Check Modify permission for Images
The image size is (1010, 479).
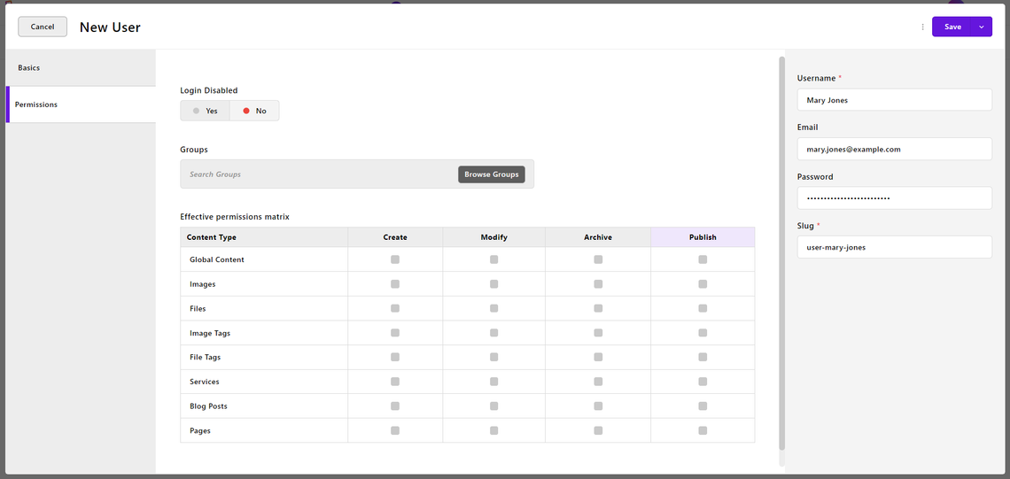coord(494,284)
